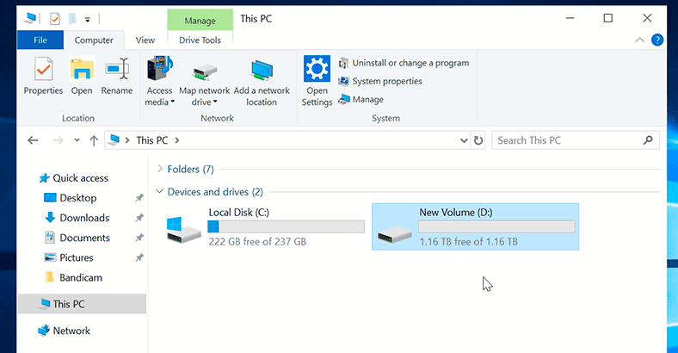Click the Help question mark icon
The image size is (678, 353).
tap(657, 40)
